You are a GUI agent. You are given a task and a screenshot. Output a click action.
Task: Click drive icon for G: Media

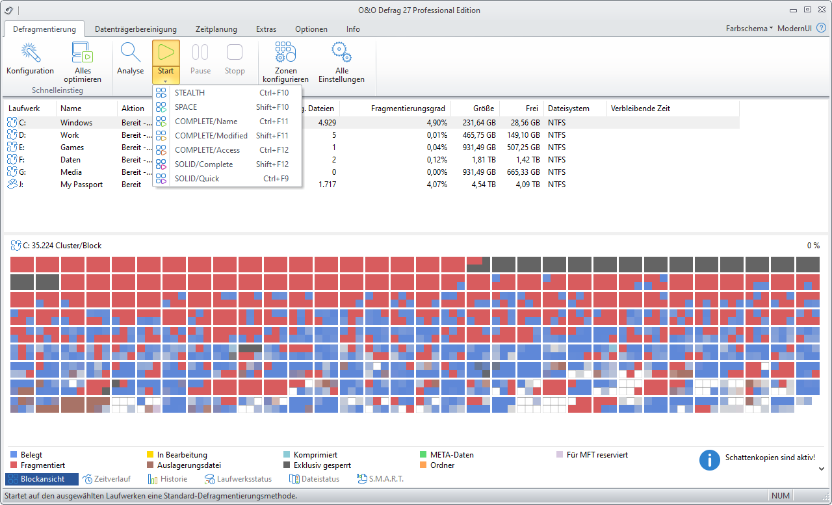click(x=12, y=172)
